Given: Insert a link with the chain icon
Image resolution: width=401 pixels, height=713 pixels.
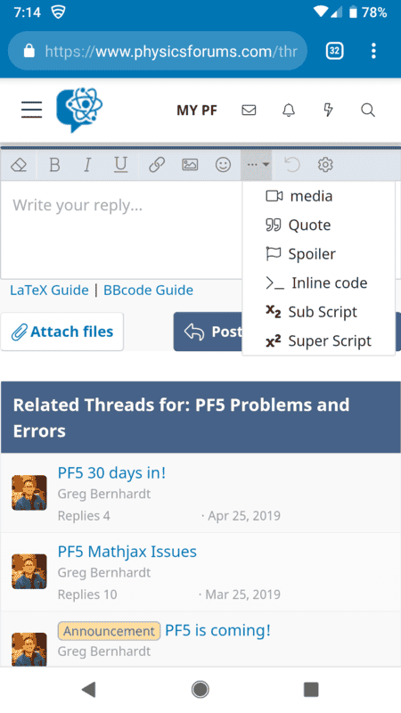Looking at the screenshot, I should pos(157,165).
